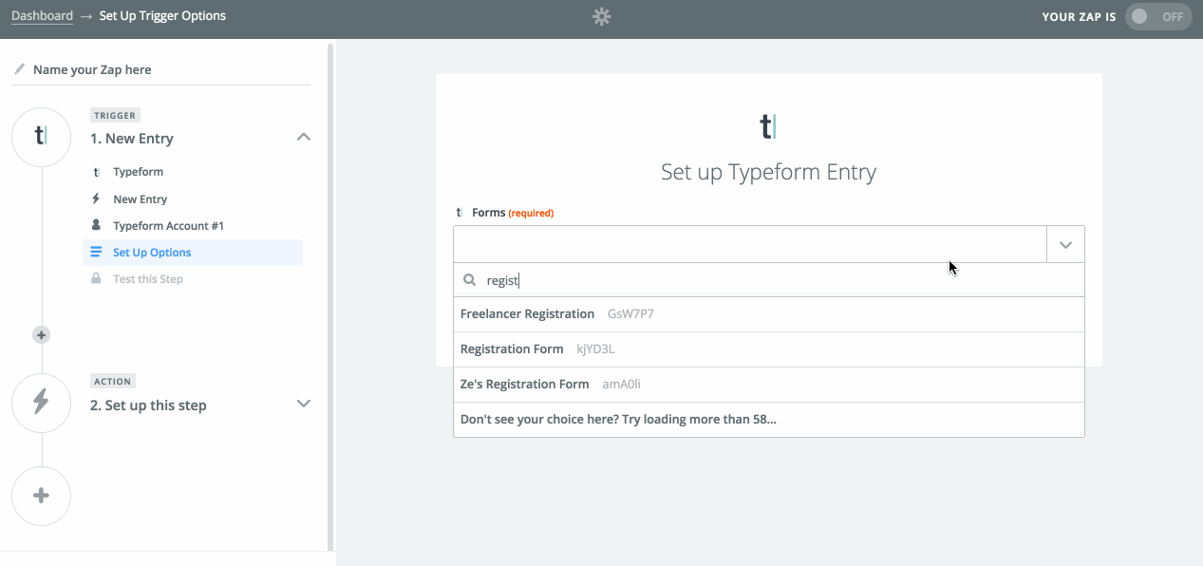Select the Freelancer Registration form
1203x566 pixels.
point(527,313)
